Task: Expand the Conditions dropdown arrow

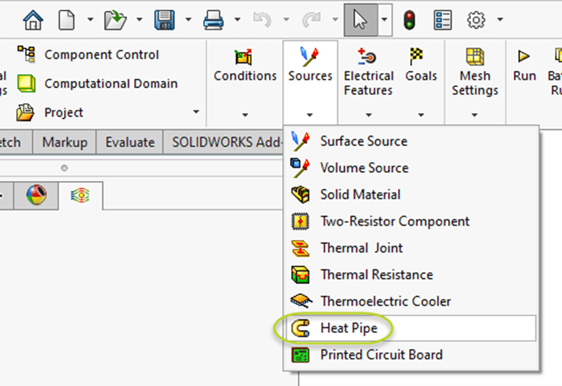Action: (244, 115)
